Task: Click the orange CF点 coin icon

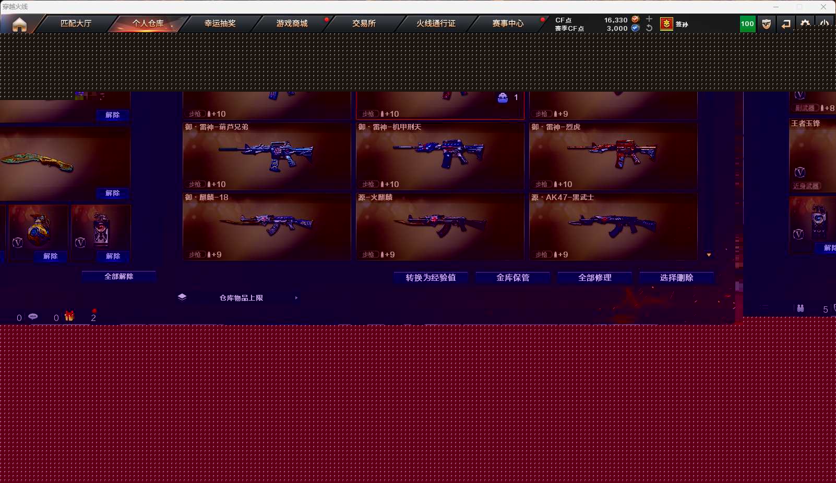Action: point(635,19)
